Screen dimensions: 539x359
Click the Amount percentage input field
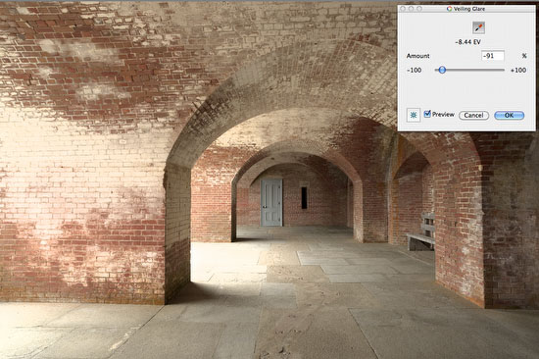[493, 56]
